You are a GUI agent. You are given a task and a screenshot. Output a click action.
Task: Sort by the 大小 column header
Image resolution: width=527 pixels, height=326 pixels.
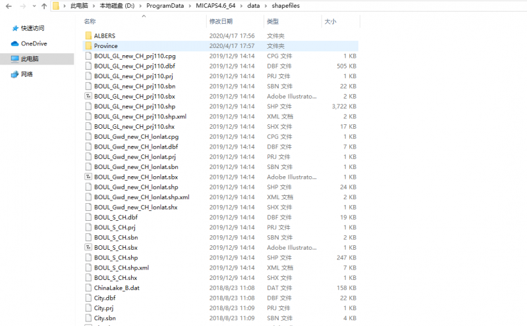click(329, 22)
